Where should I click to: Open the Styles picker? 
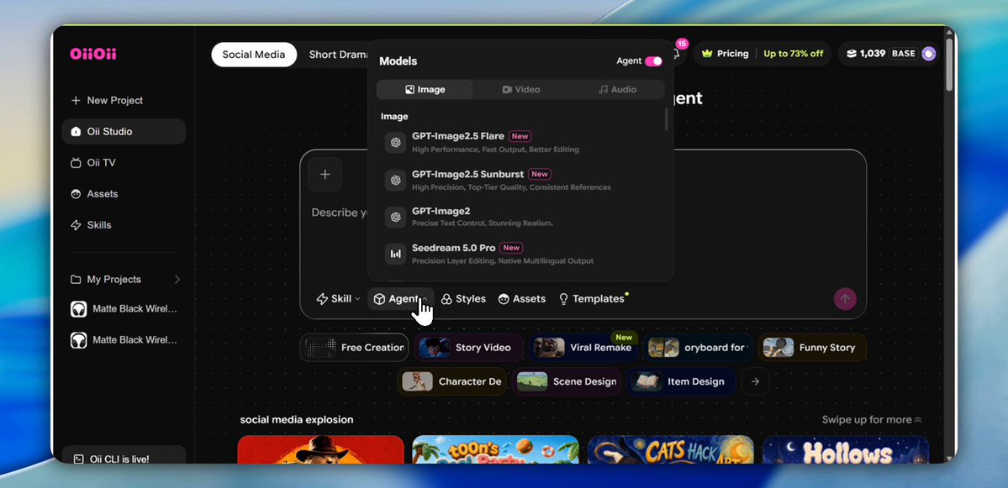(x=463, y=298)
